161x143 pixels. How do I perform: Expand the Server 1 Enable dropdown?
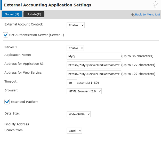pos(75,48)
